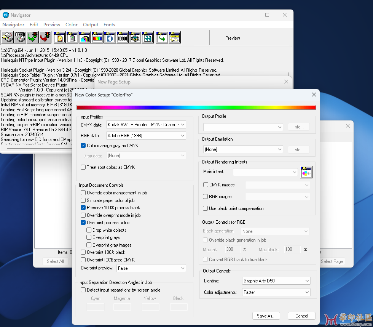Click the color icon beside Main intent

pos(306,172)
